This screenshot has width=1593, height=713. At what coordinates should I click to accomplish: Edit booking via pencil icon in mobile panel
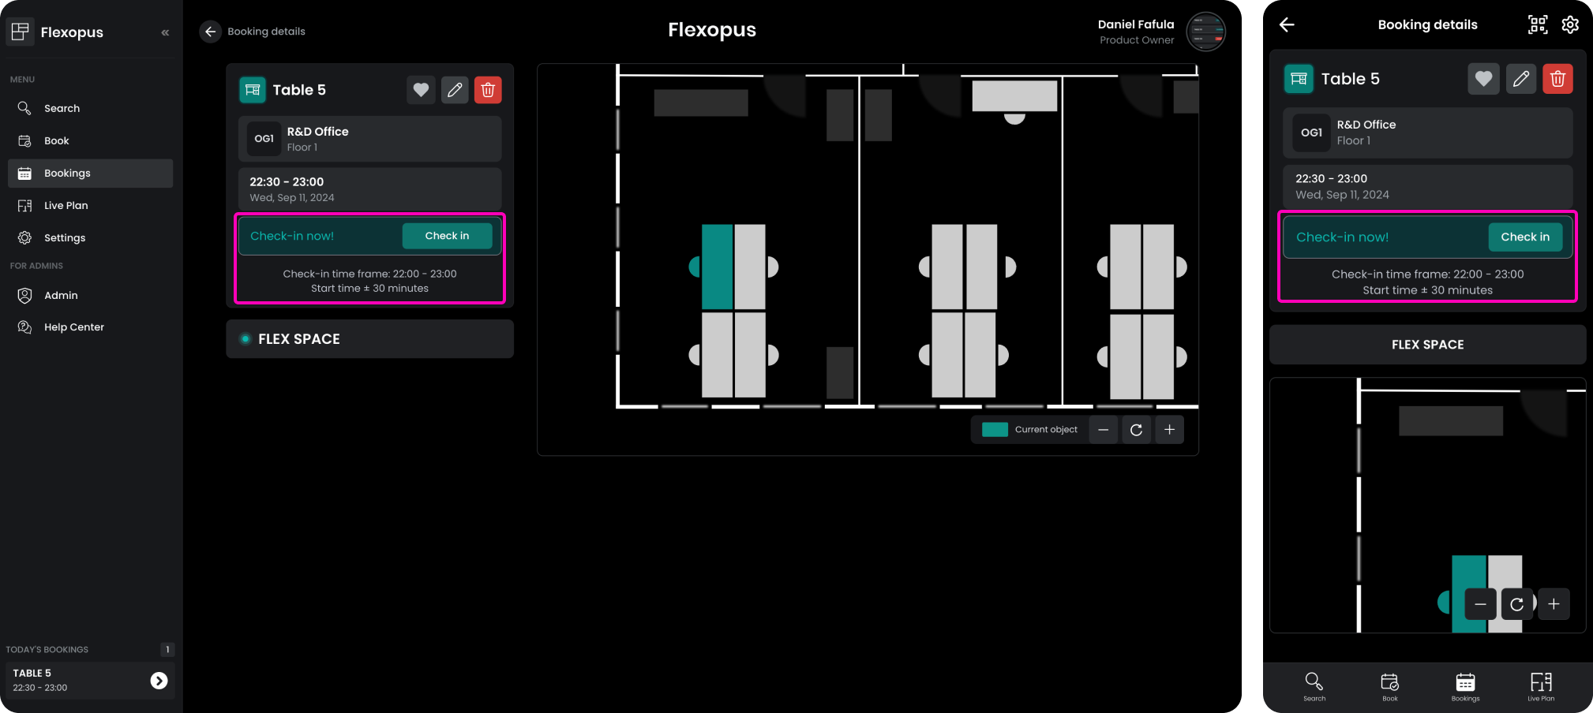point(1520,79)
